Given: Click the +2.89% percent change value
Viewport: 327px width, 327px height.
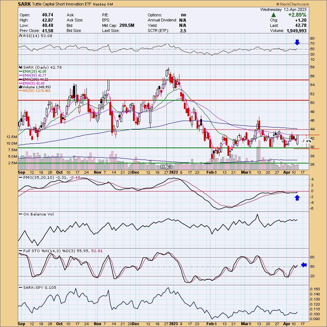Looking at the screenshot, I should point(297,15).
